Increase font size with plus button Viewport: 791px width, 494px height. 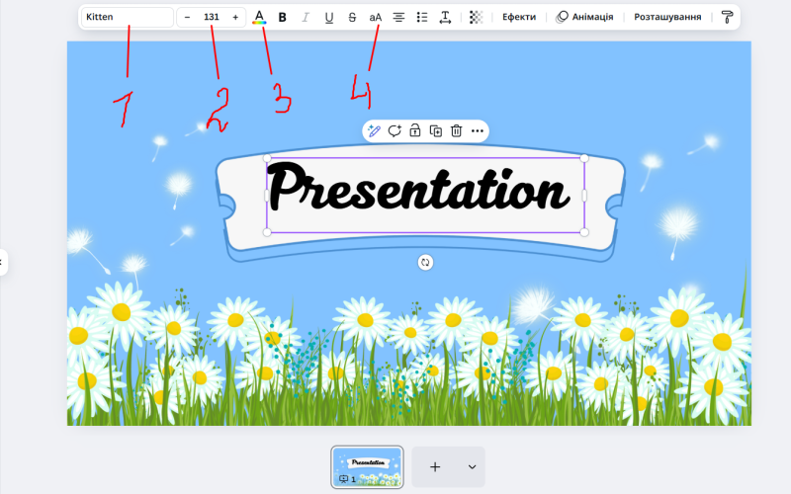(x=235, y=17)
